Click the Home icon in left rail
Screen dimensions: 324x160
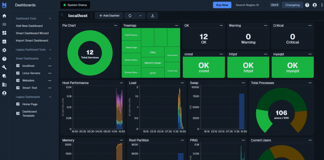coord(4,16)
